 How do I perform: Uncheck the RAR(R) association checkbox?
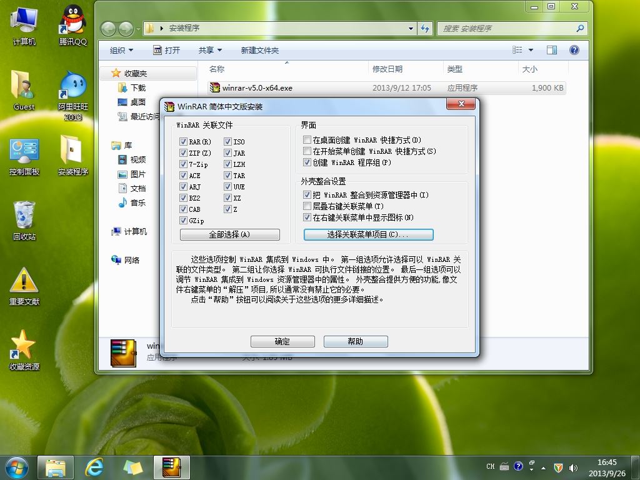(x=183, y=142)
